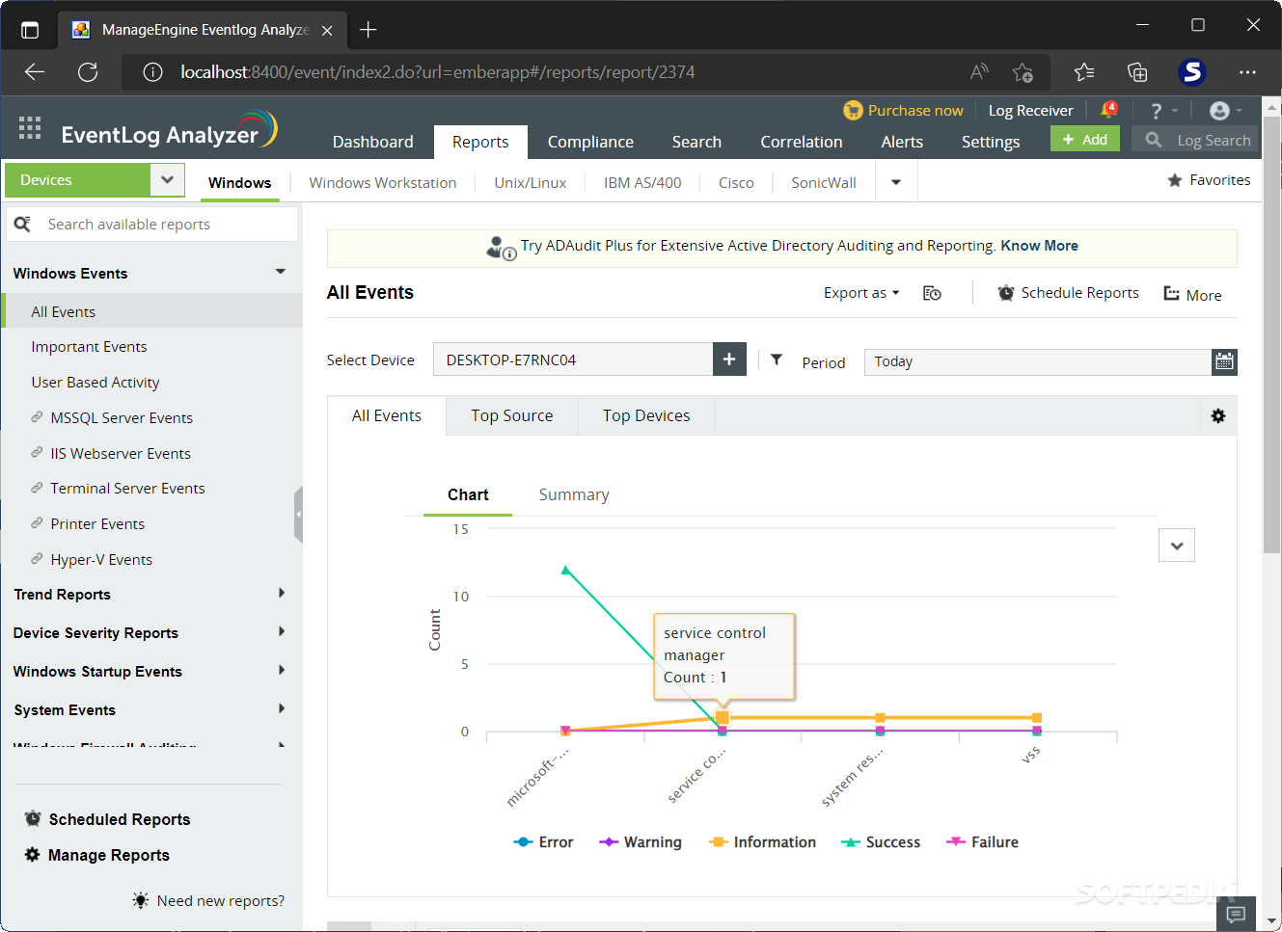Click the export history icon
The image size is (1282, 932).
[932, 293]
